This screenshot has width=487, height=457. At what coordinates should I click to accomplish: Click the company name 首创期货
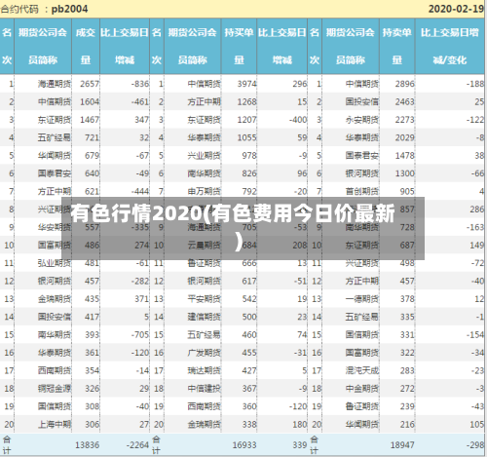coord(362,191)
